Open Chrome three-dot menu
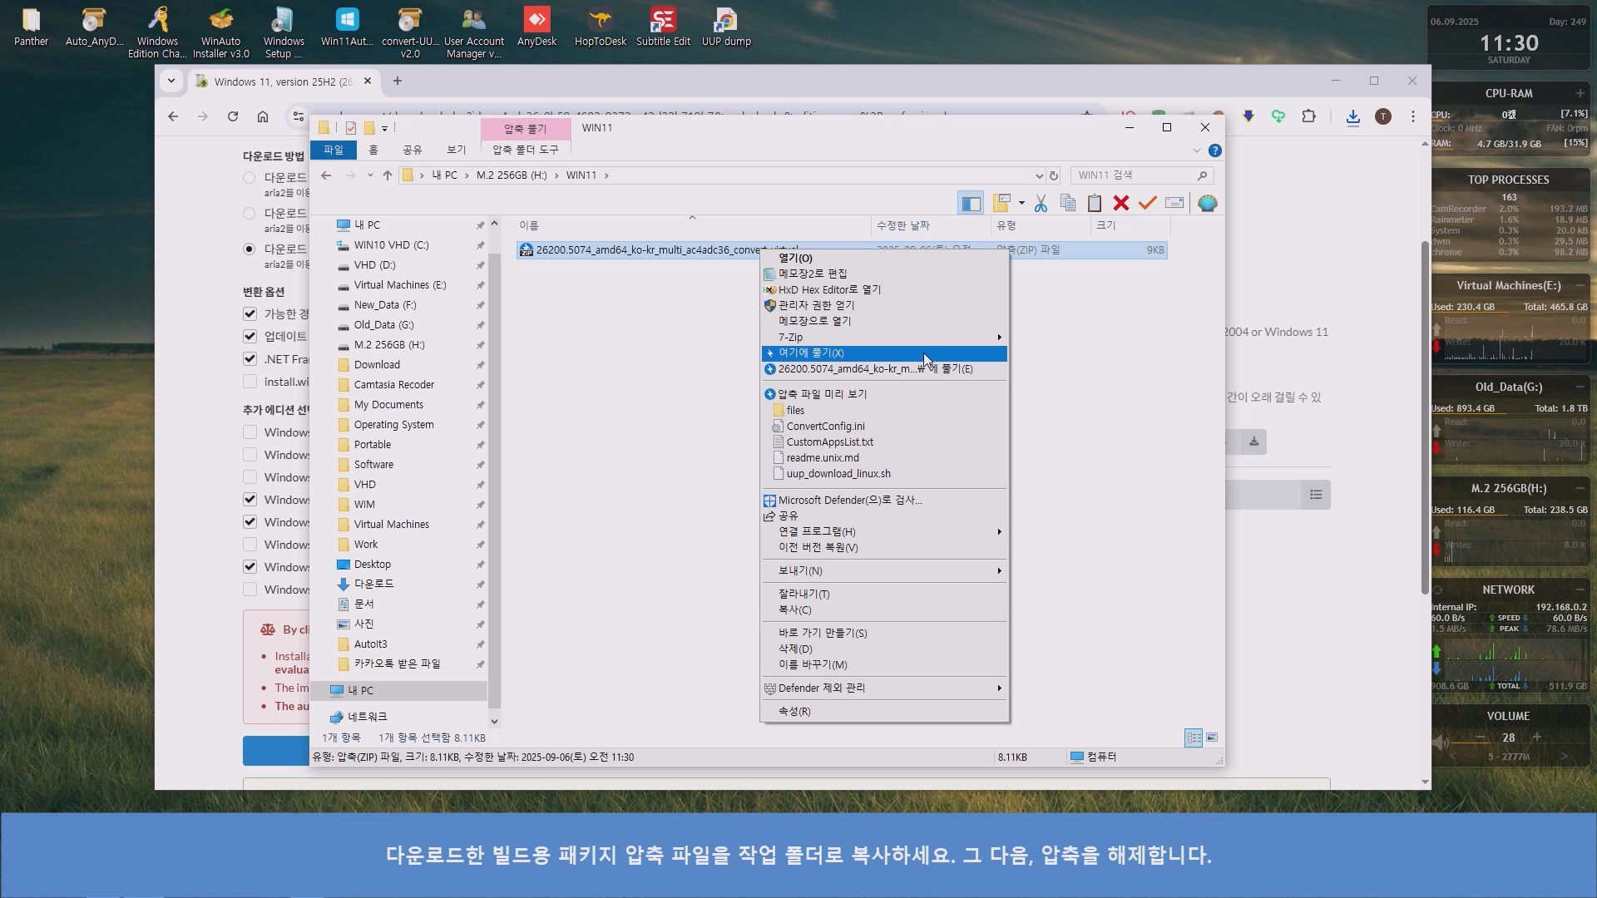Image resolution: width=1597 pixels, height=898 pixels. 1413,117
